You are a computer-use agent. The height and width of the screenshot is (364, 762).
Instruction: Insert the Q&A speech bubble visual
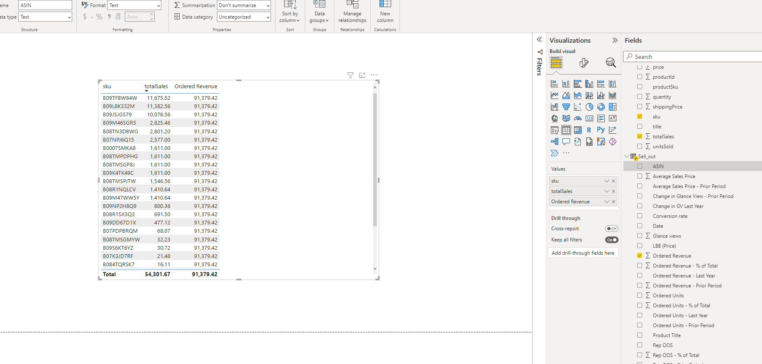tap(566, 142)
